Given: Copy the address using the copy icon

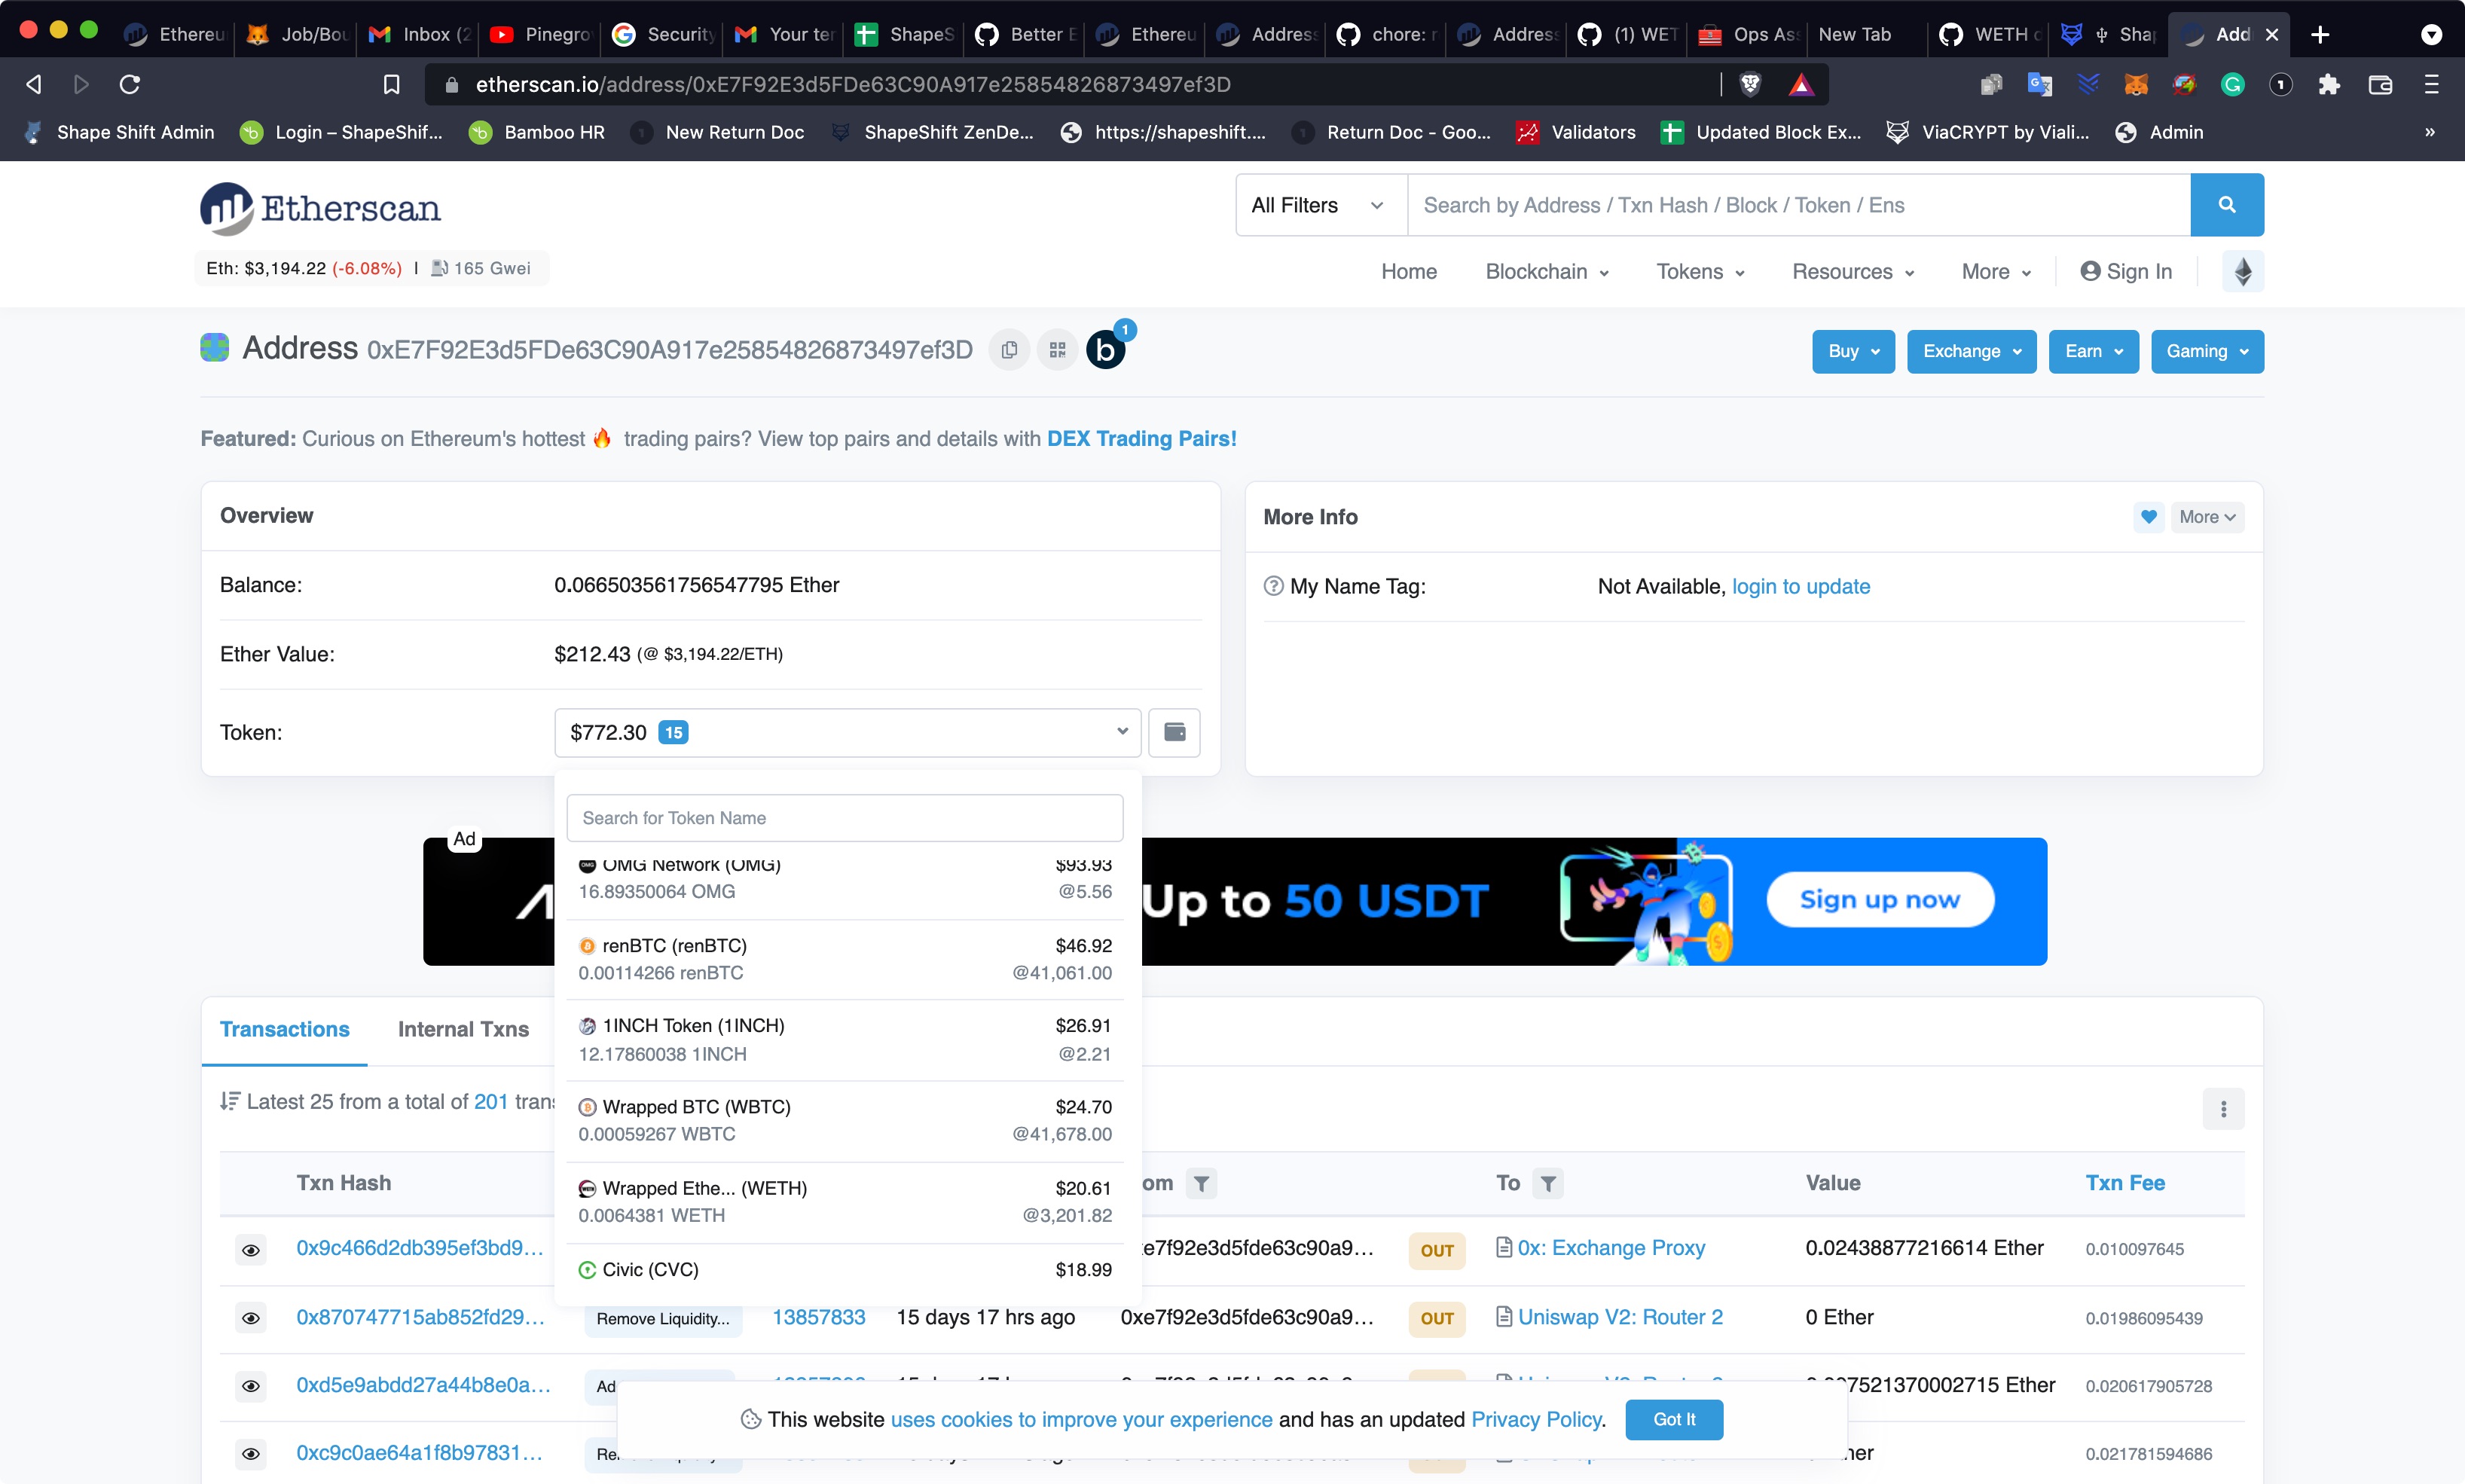Looking at the screenshot, I should (x=1008, y=349).
